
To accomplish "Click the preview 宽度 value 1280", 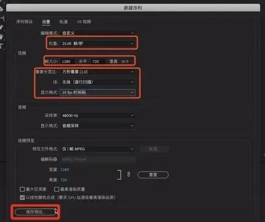I will point(64,169).
